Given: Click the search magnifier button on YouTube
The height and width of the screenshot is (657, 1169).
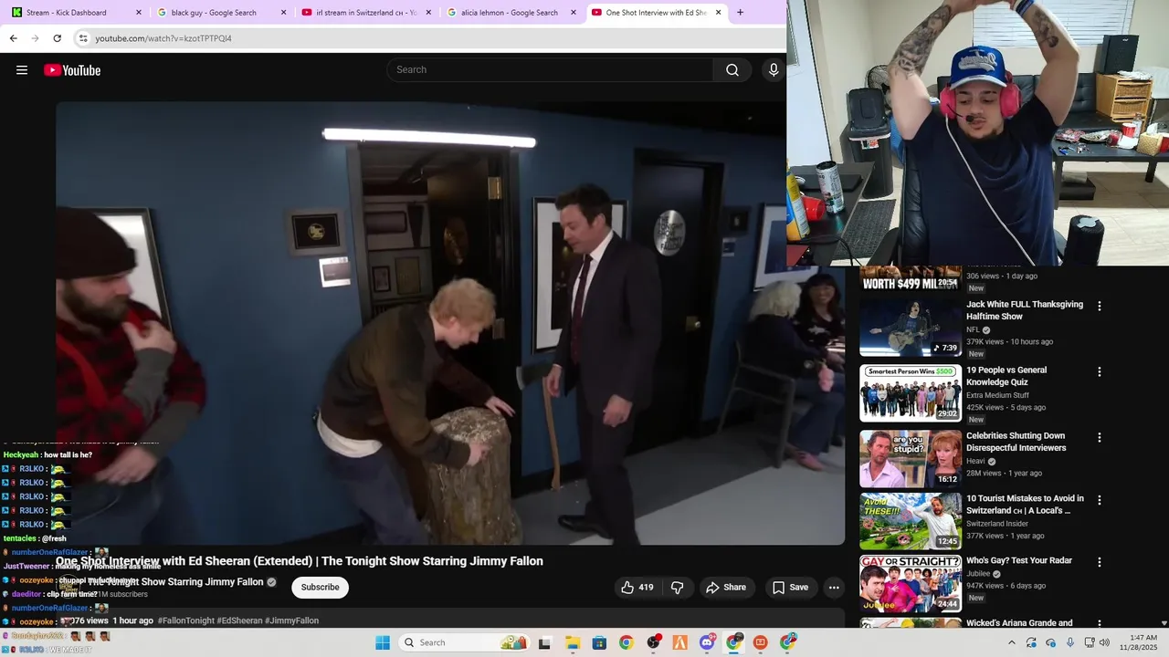Looking at the screenshot, I should (732, 70).
